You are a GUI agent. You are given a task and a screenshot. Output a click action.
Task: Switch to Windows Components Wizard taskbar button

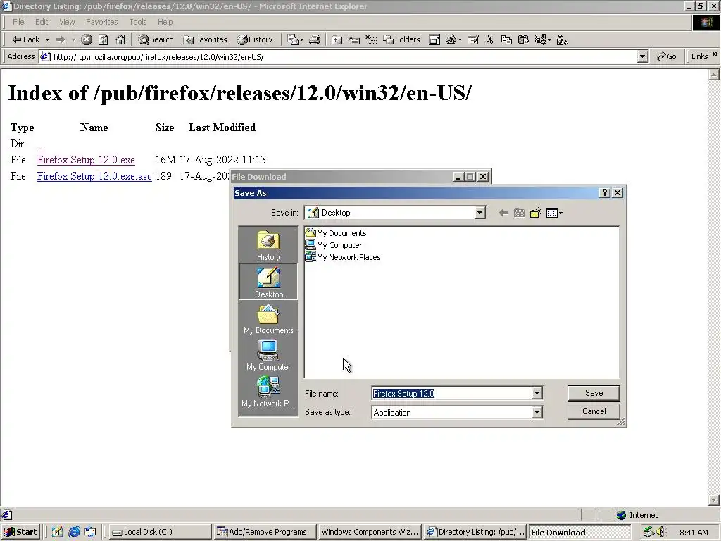pos(370,532)
